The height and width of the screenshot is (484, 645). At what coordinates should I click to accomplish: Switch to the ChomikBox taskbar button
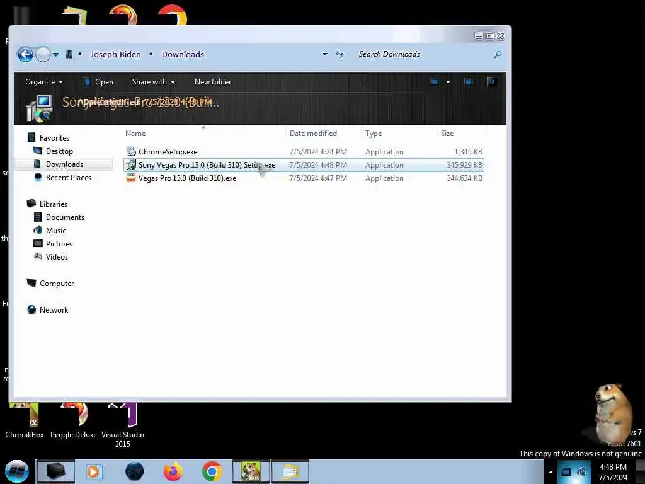[x=251, y=471]
